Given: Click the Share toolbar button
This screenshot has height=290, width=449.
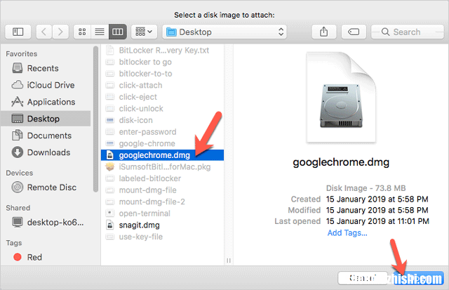Looking at the screenshot, I should click(324, 32).
